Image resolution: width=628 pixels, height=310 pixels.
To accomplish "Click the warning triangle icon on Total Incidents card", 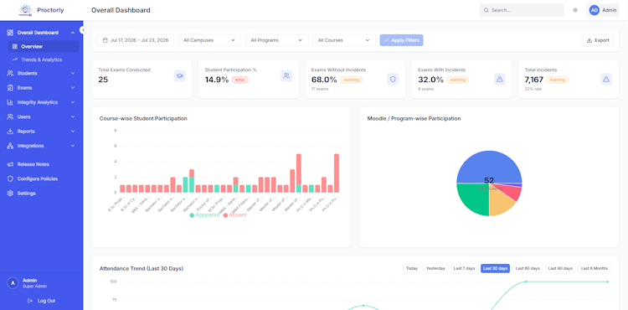I will tap(606, 80).
